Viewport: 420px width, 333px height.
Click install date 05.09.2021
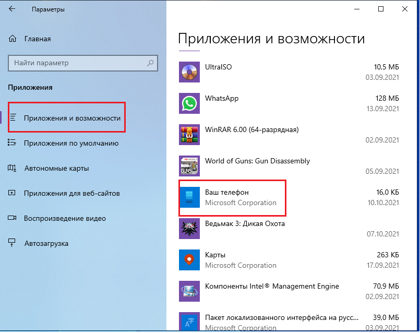point(382,171)
